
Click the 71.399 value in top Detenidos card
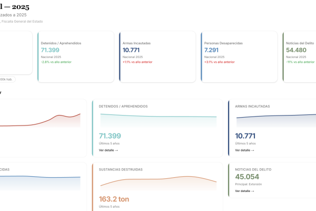tap(50, 50)
